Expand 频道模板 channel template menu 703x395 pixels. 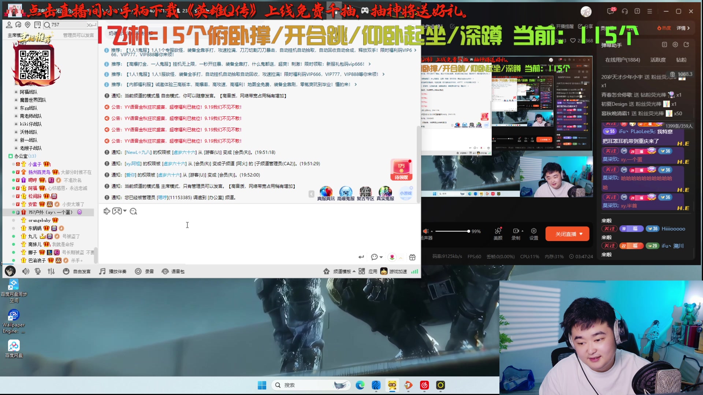[339, 271]
